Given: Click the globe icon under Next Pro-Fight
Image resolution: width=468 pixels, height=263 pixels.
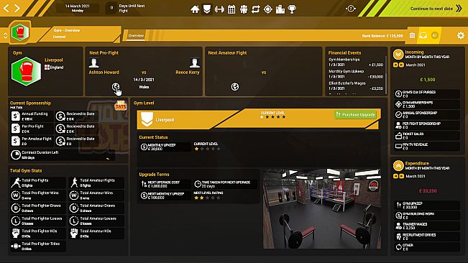Looking at the screenshot, I should click(x=116, y=87).
